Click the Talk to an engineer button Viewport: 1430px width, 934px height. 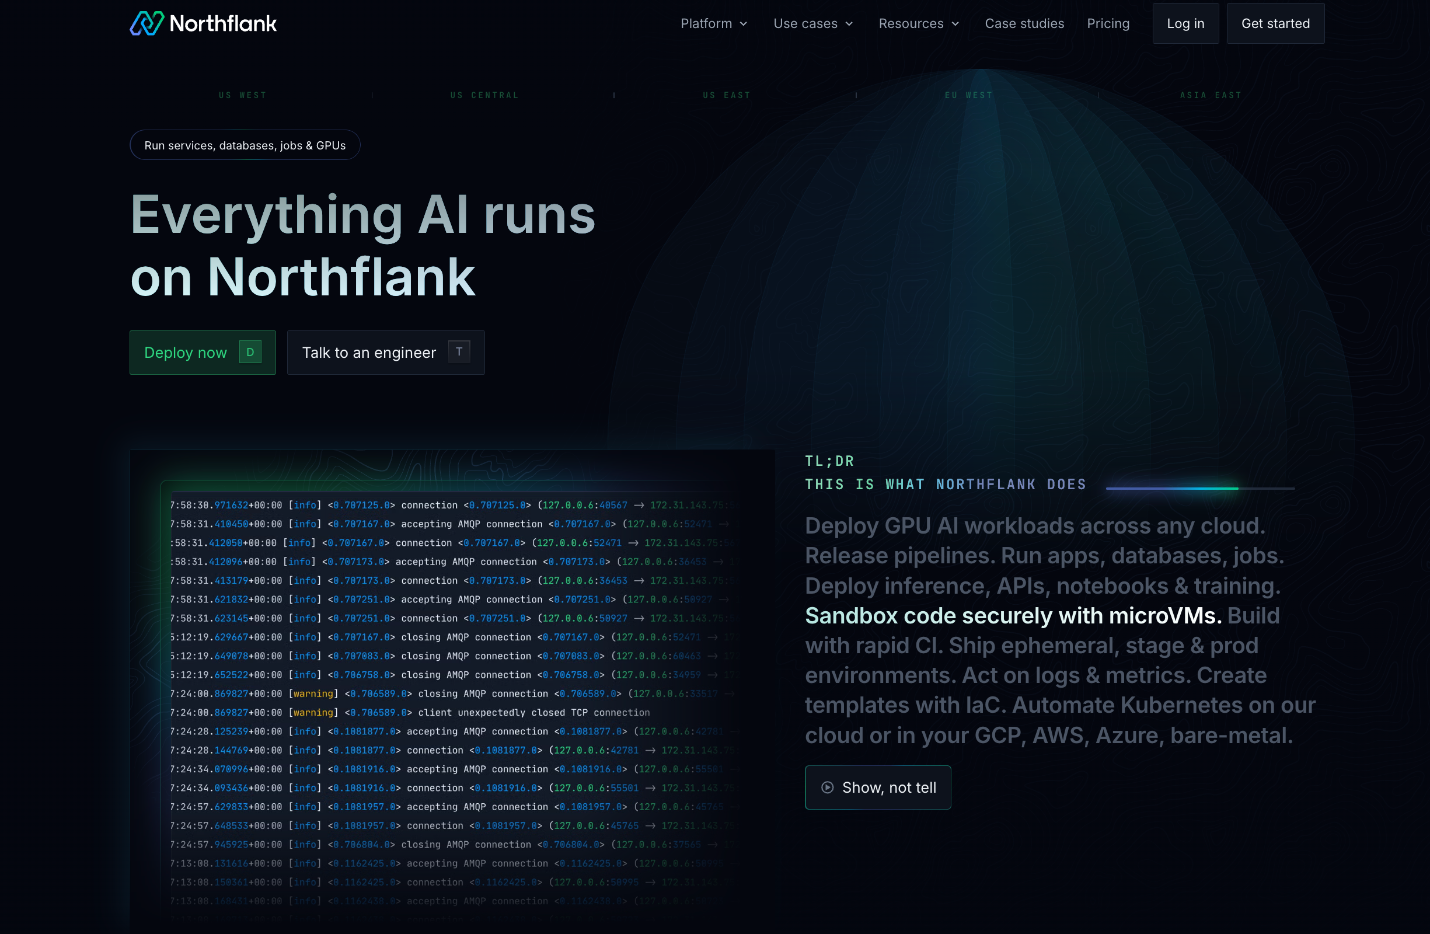coord(386,353)
